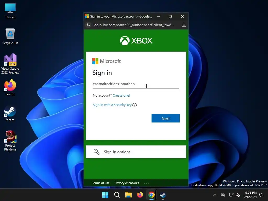Open the Recycle Bin icon
Screen dimensions: 268x201
(10, 36)
